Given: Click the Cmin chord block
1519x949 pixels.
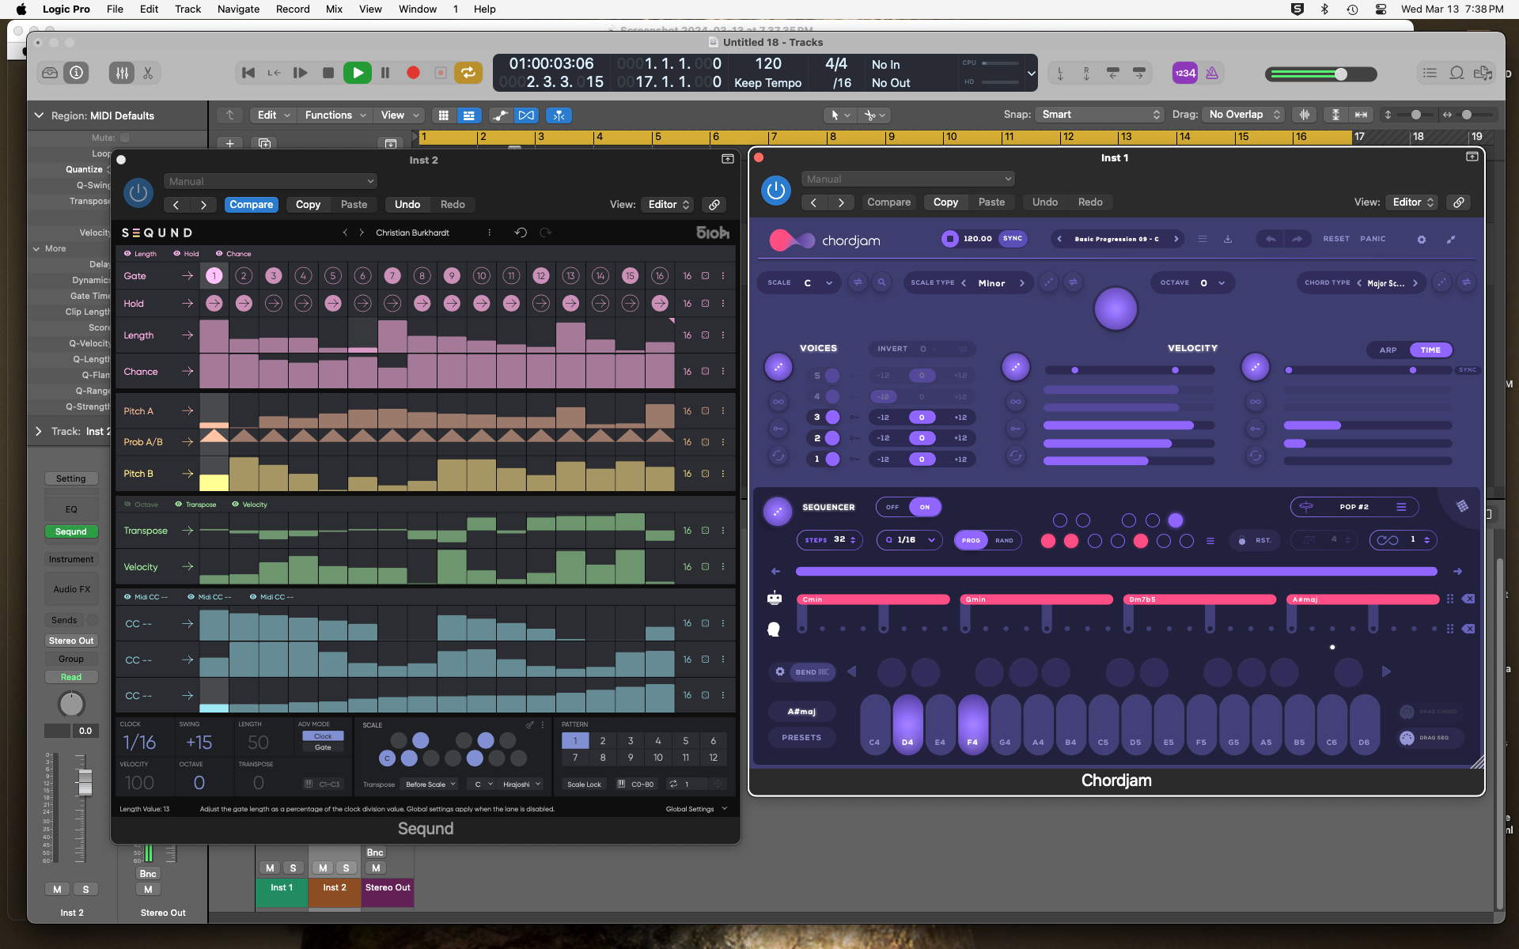Looking at the screenshot, I should [x=873, y=599].
